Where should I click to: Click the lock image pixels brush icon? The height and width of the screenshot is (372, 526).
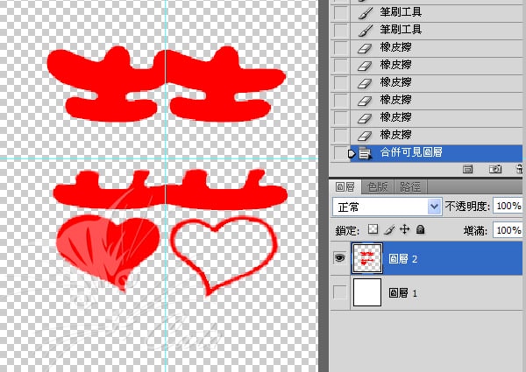click(390, 229)
